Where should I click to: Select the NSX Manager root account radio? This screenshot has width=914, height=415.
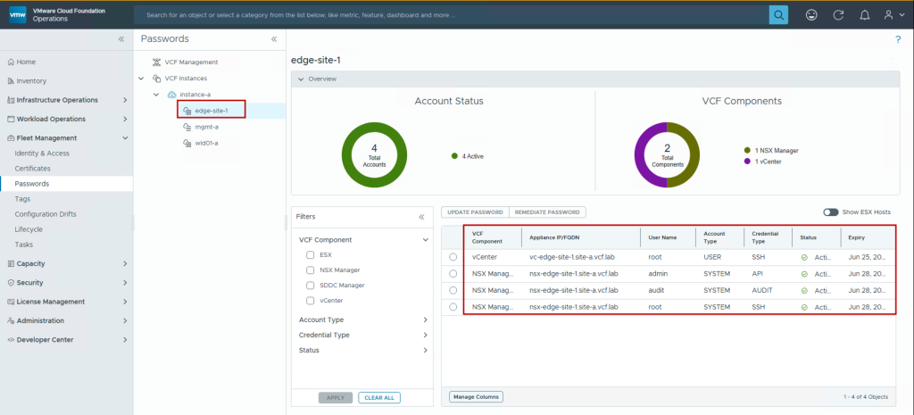(453, 307)
